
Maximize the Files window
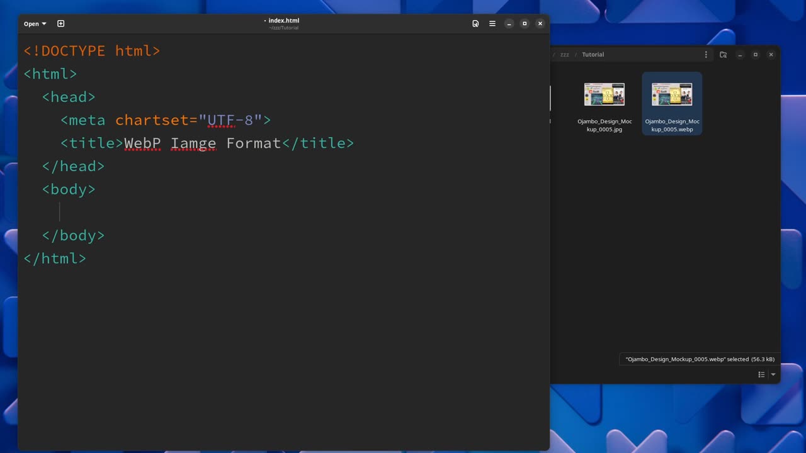click(756, 55)
